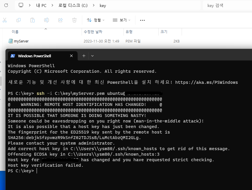The width and height of the screenshot is (252, 190).
Task: Expand chevron after monitor icon
Action: [x=30, y=5]
